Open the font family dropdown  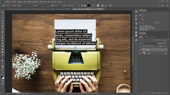[x=25, y=6]
